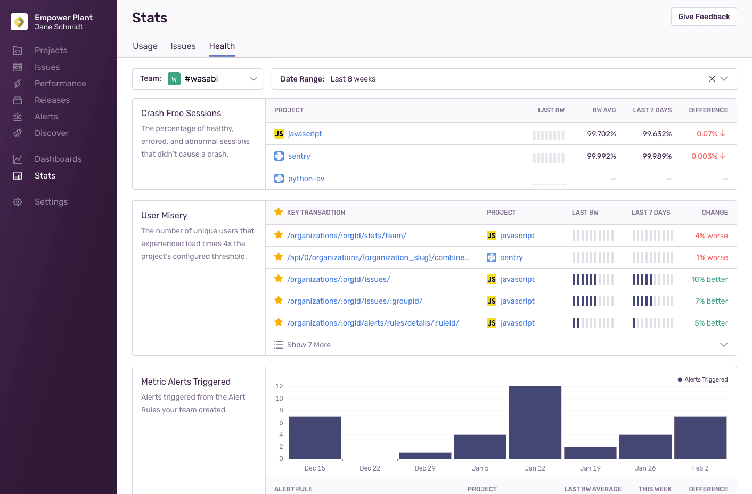
Task: Open the Date Range dropdown
Action: point(724,78)
